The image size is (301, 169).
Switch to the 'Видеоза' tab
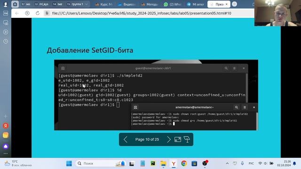(127, 4)
